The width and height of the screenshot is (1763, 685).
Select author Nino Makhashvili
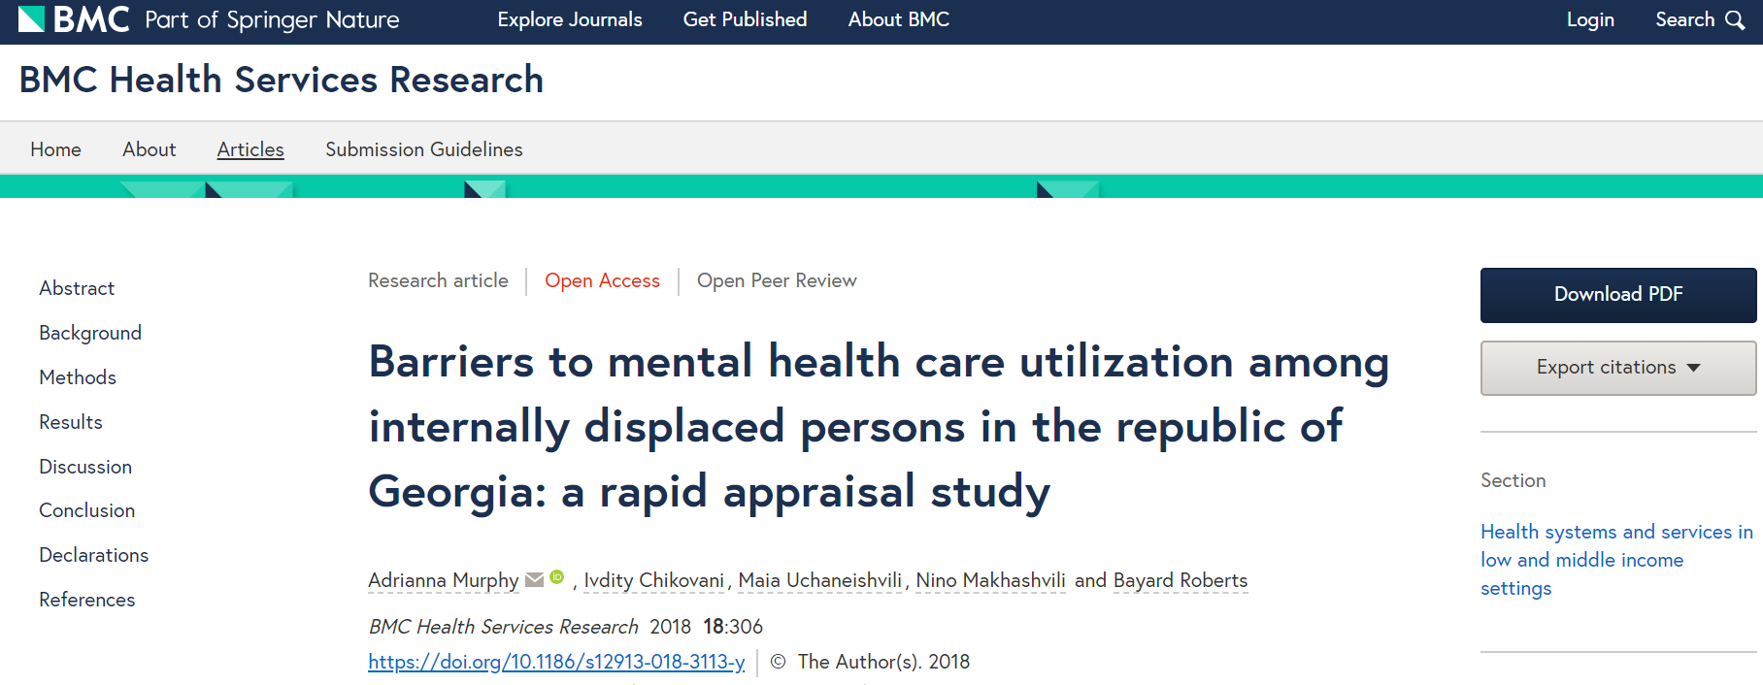click(989, 580)
